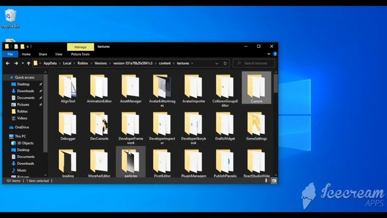Open the DeveloperFramework folder

click(131, 128)
